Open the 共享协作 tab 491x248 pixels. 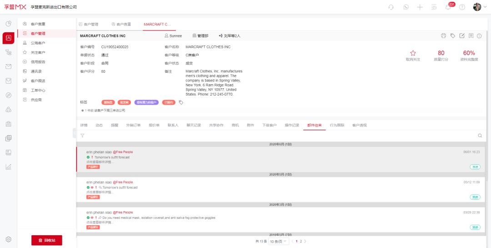(216, 125)
